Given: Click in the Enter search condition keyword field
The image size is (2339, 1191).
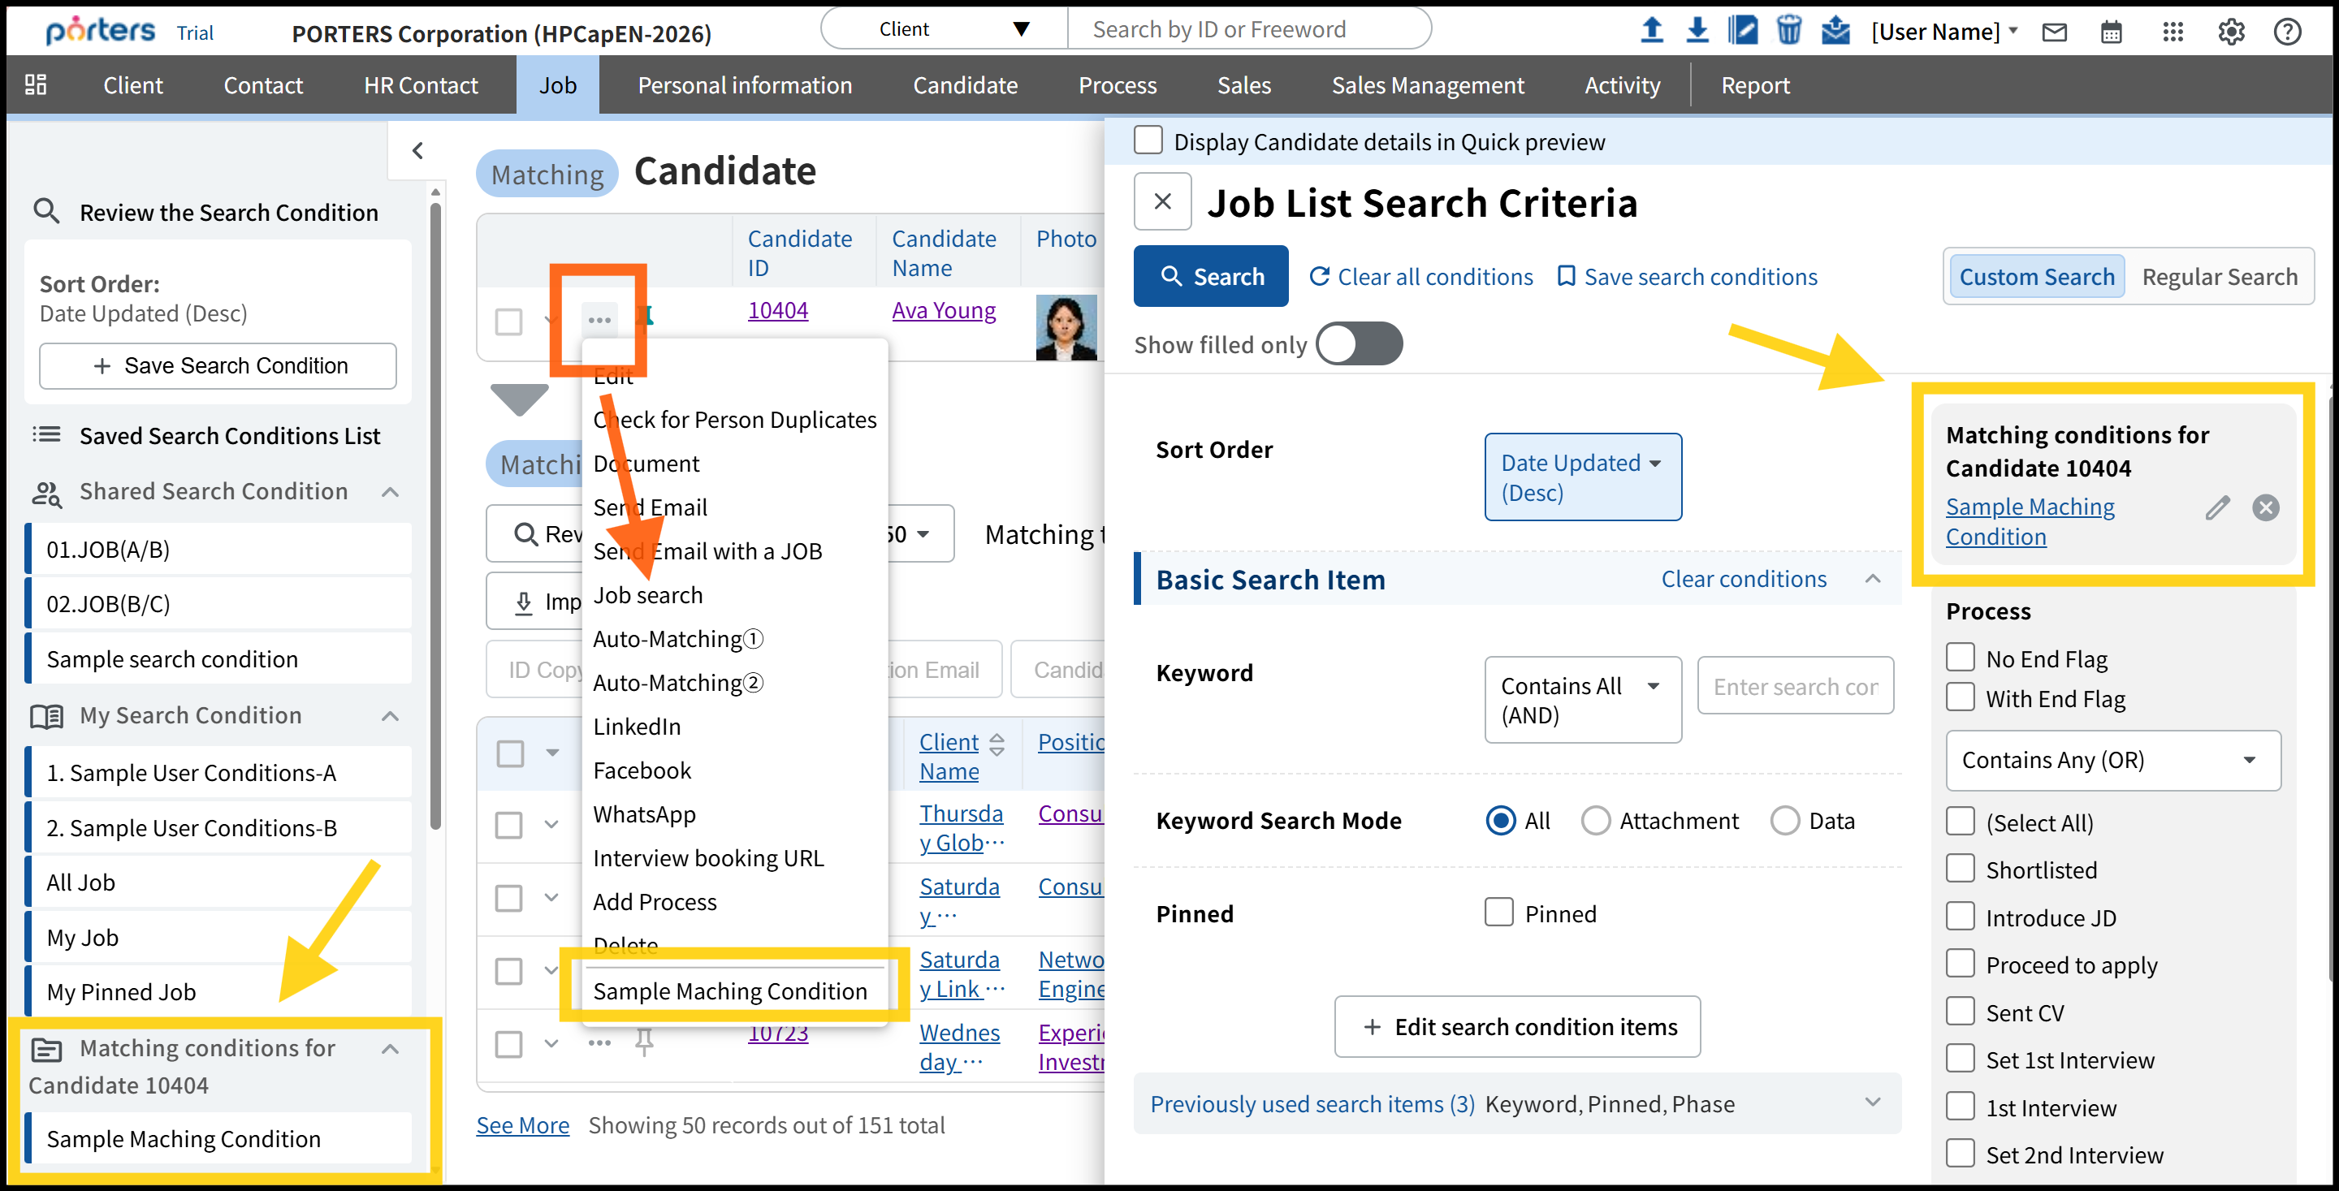Looking at the screenshot, I should 1794,686.
